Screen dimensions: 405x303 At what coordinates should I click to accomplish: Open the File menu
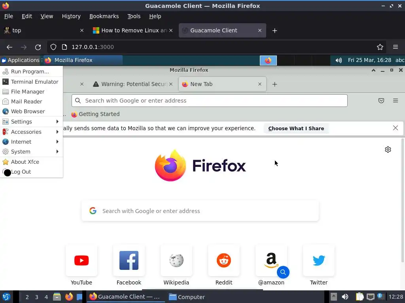[9, 16]
